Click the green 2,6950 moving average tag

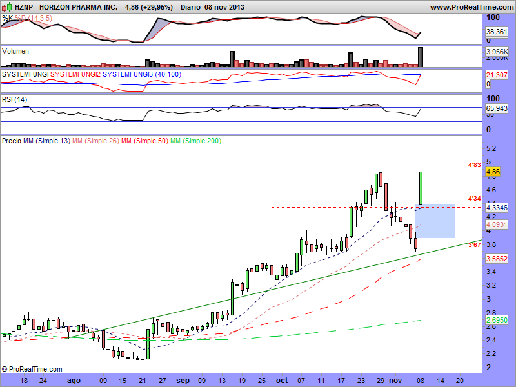point(497,320)
